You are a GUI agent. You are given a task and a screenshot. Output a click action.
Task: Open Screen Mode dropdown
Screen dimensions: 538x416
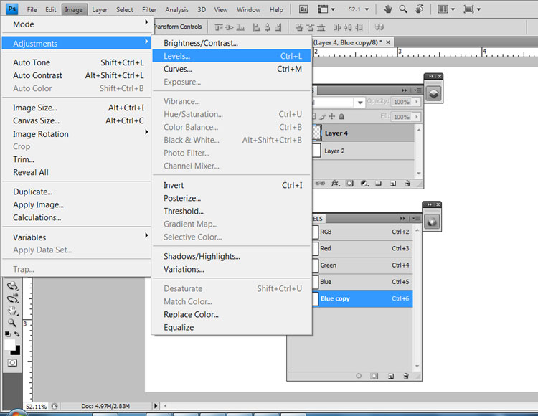[x=472, y=9]
